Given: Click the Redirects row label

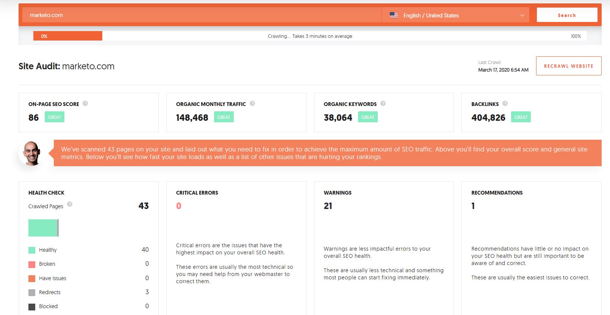Looking at the screenshot, I should [50, 292].
